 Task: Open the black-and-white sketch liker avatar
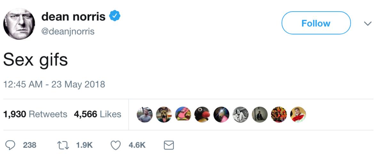(x=241, y=114)
